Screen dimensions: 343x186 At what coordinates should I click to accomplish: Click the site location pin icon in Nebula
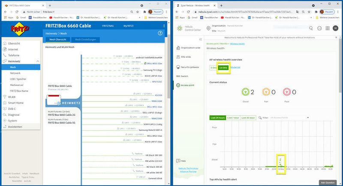[208, 28]
